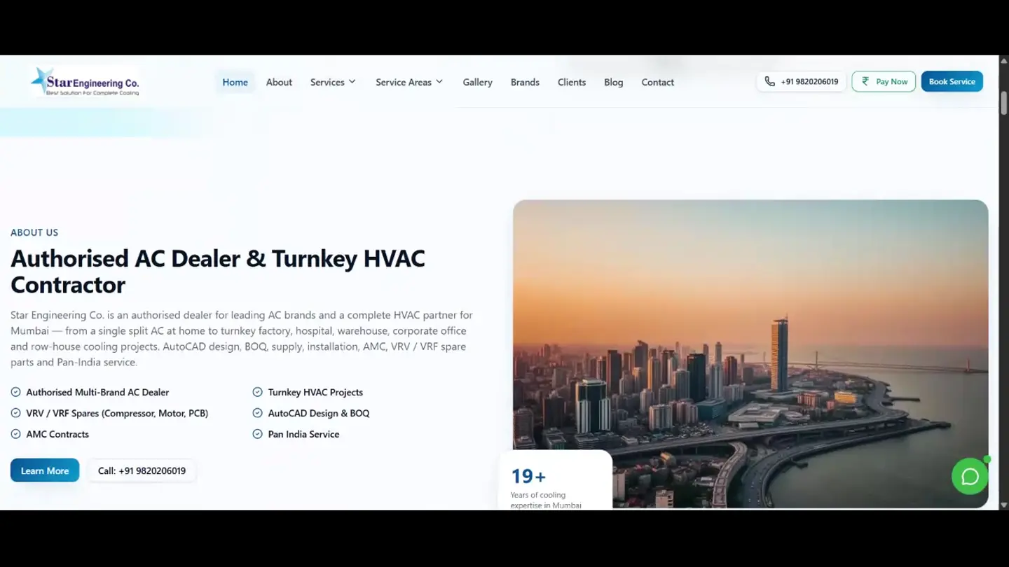
Task: Click the phone icon beside +91 9820206019
Action: point(769,81)
